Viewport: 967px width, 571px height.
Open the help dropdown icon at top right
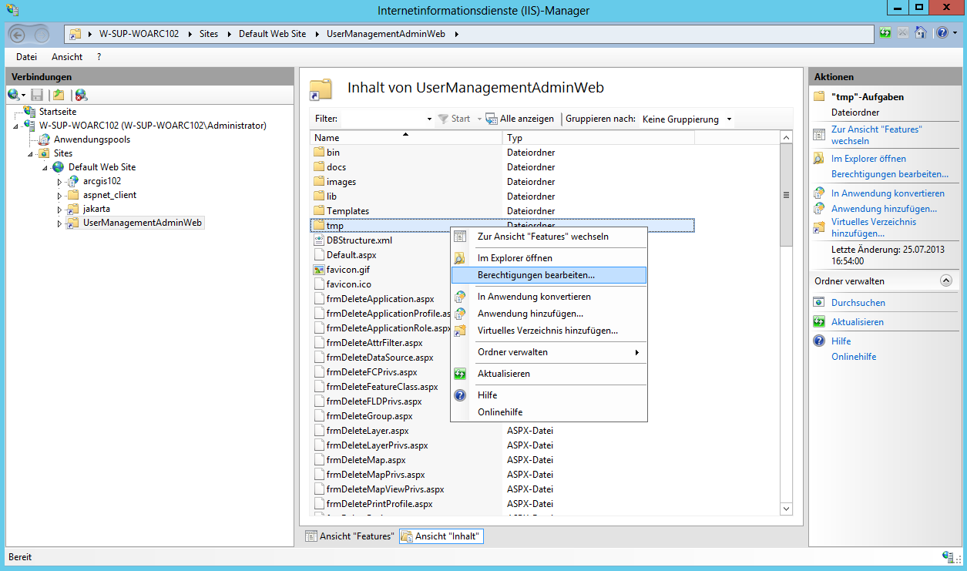[x=945, y=33]
